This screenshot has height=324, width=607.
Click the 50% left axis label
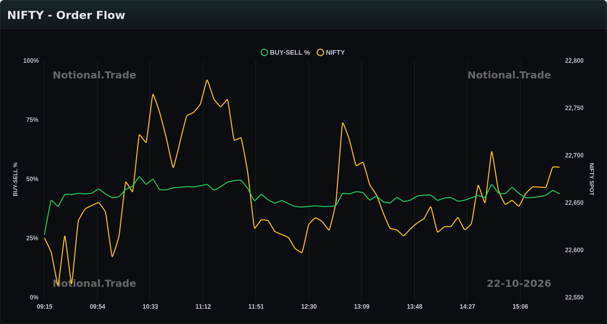tap(32, 179)
